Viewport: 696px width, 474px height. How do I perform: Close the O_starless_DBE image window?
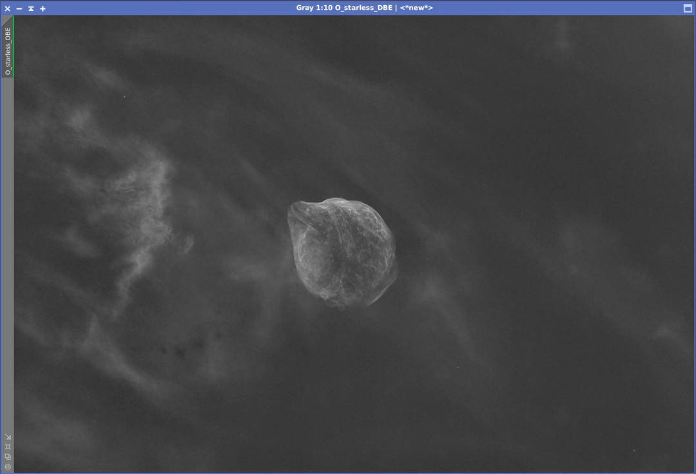click(x=8, y=8)
